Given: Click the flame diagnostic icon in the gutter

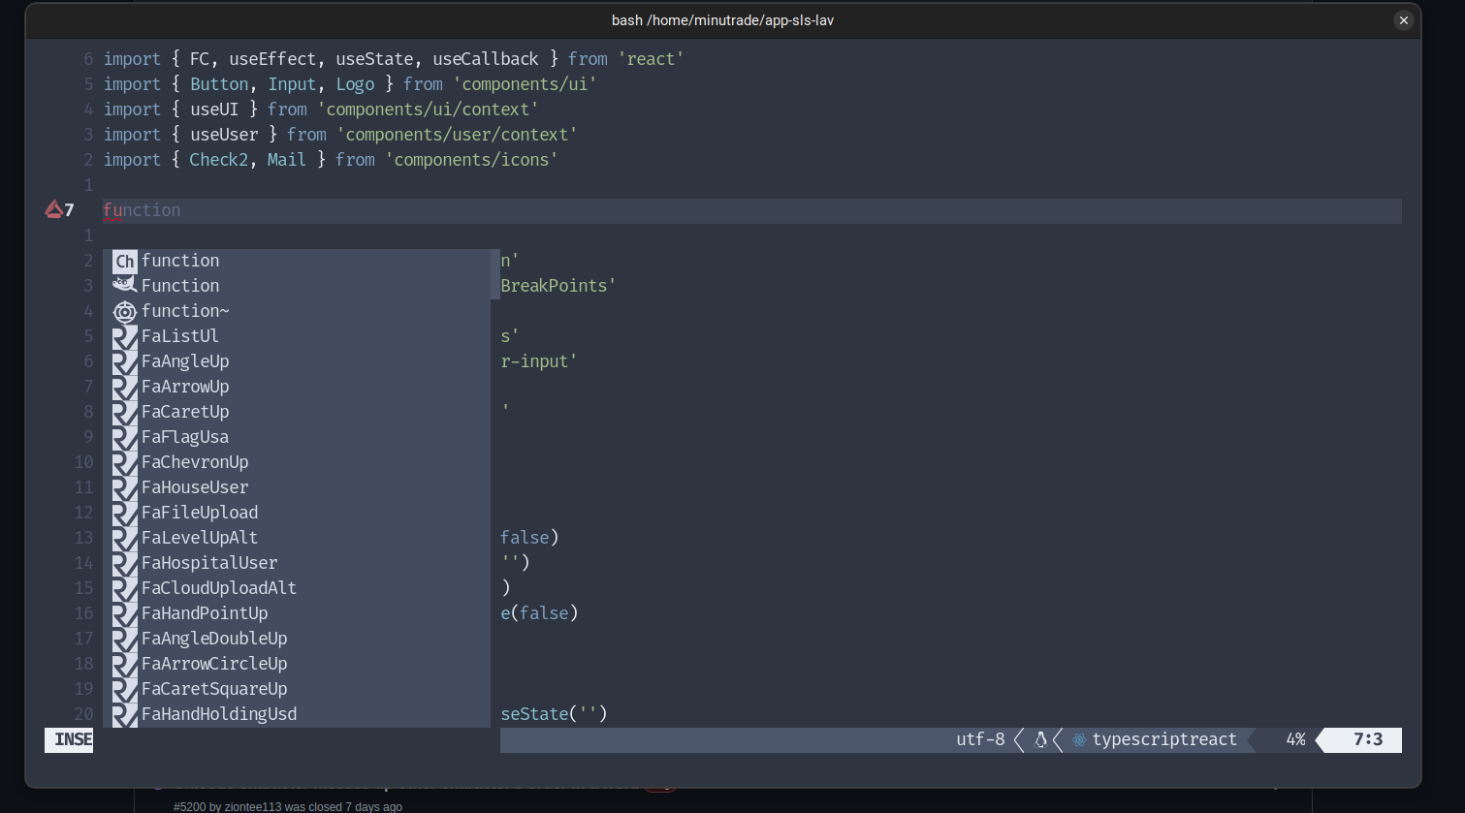Looking at the screenshot, I should point(54,209).
